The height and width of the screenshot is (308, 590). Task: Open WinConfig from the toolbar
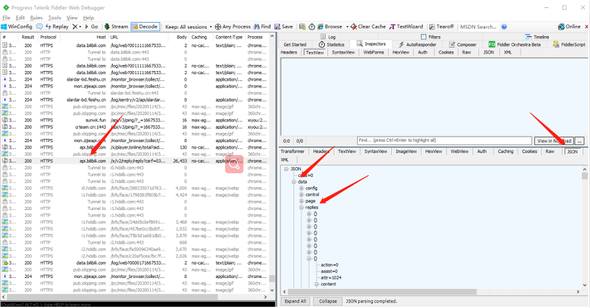(x=17, y=27)
